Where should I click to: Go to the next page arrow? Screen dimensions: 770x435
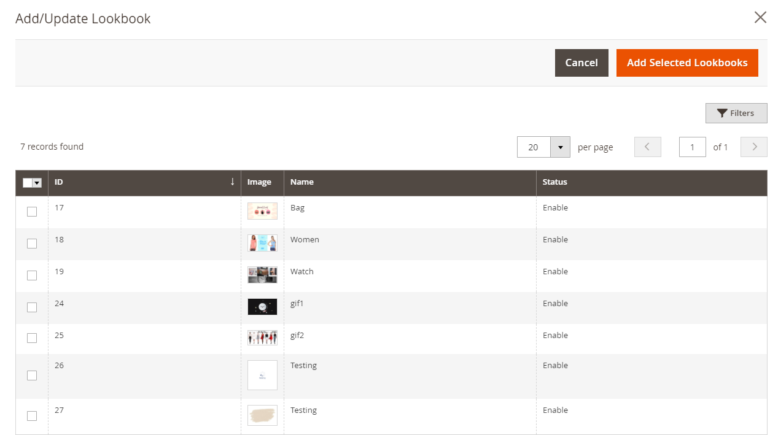(x=754, y=147)
